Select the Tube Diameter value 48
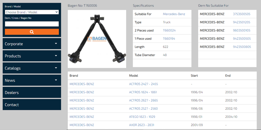 (x=165, y=55)
